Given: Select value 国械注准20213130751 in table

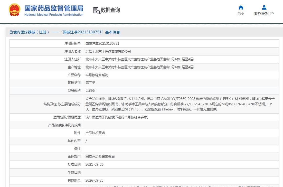Looking at the screenshot, I should pyautogui.click(x=102, y=43).
